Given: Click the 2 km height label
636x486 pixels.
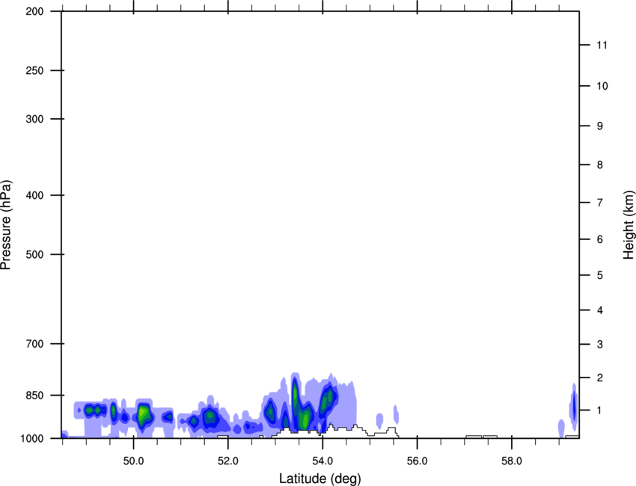Looking at the screenshot, I should (x=600, y=378).
